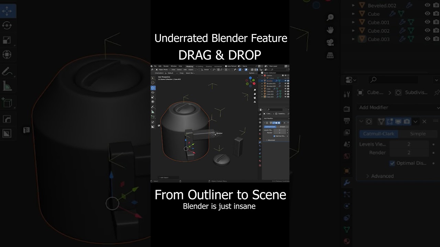
Task: Open the Edit menu
Action: tap(160, 66)
